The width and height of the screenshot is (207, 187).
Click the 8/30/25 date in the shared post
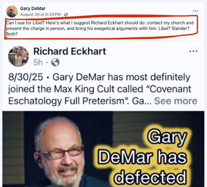26,77
